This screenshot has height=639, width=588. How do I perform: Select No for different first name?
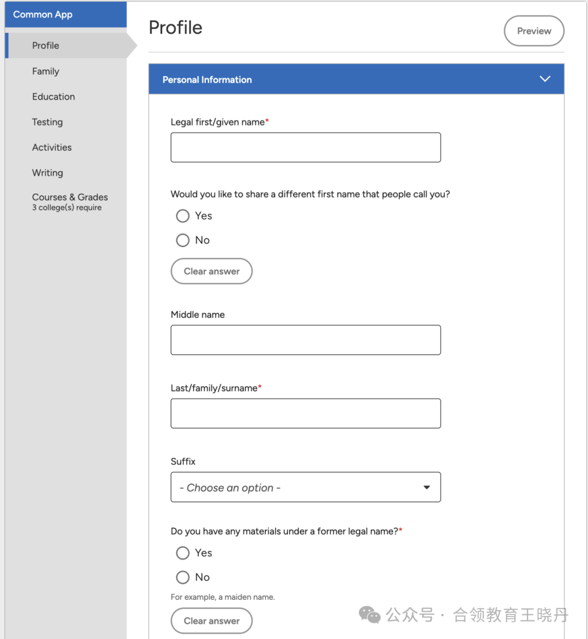tap(183, 240)
